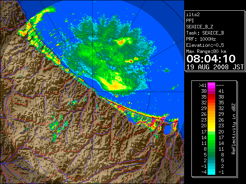
Task: Select the 'Elevation:-0.5' value
Action: [205, 45]
